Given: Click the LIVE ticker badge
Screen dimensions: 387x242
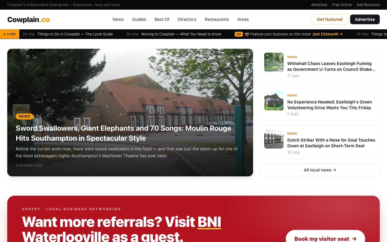Looking at the screenshot, I should coord(10,34).
